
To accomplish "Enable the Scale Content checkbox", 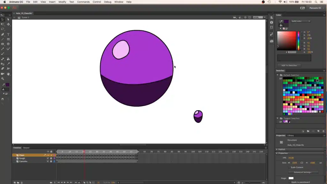I will coord(289,167).
